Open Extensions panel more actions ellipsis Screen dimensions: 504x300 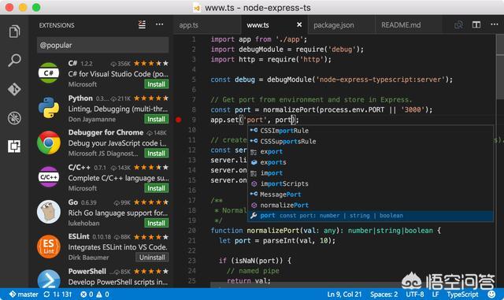pos(159,24)
